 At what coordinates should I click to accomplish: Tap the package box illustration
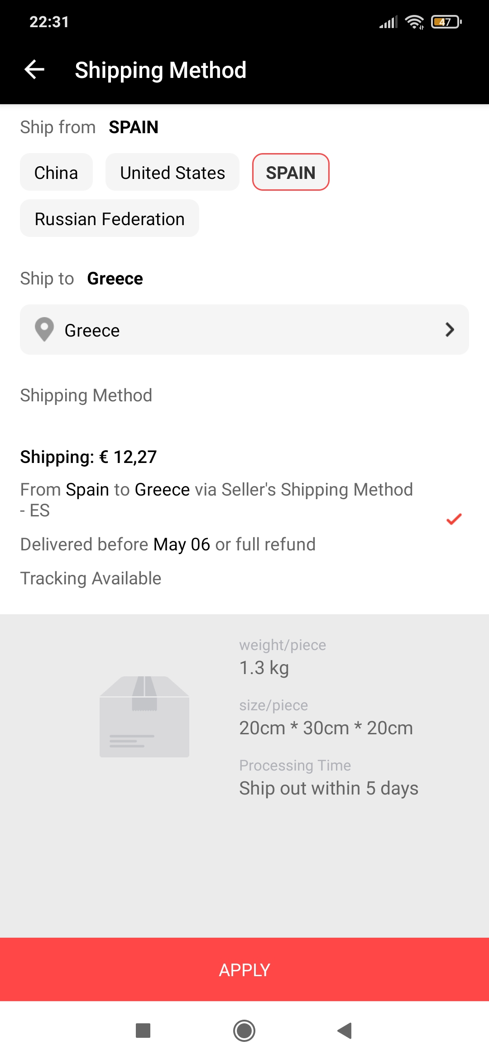tap(144, 716)
